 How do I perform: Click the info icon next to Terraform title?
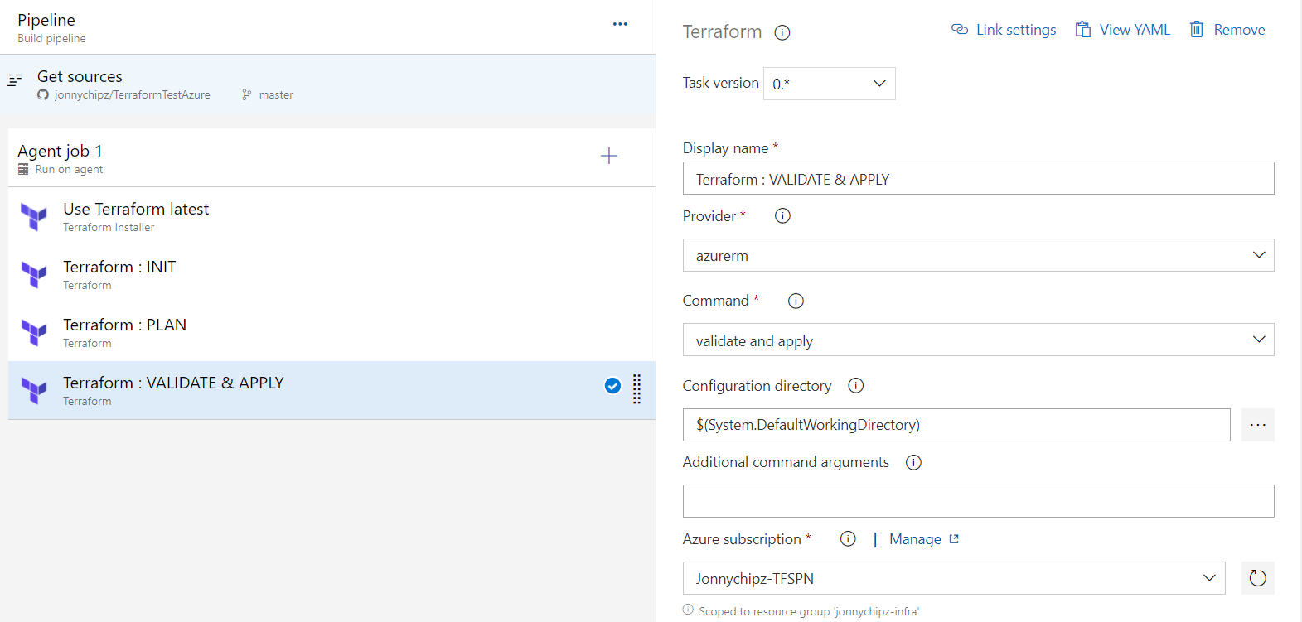click(782, 33)
